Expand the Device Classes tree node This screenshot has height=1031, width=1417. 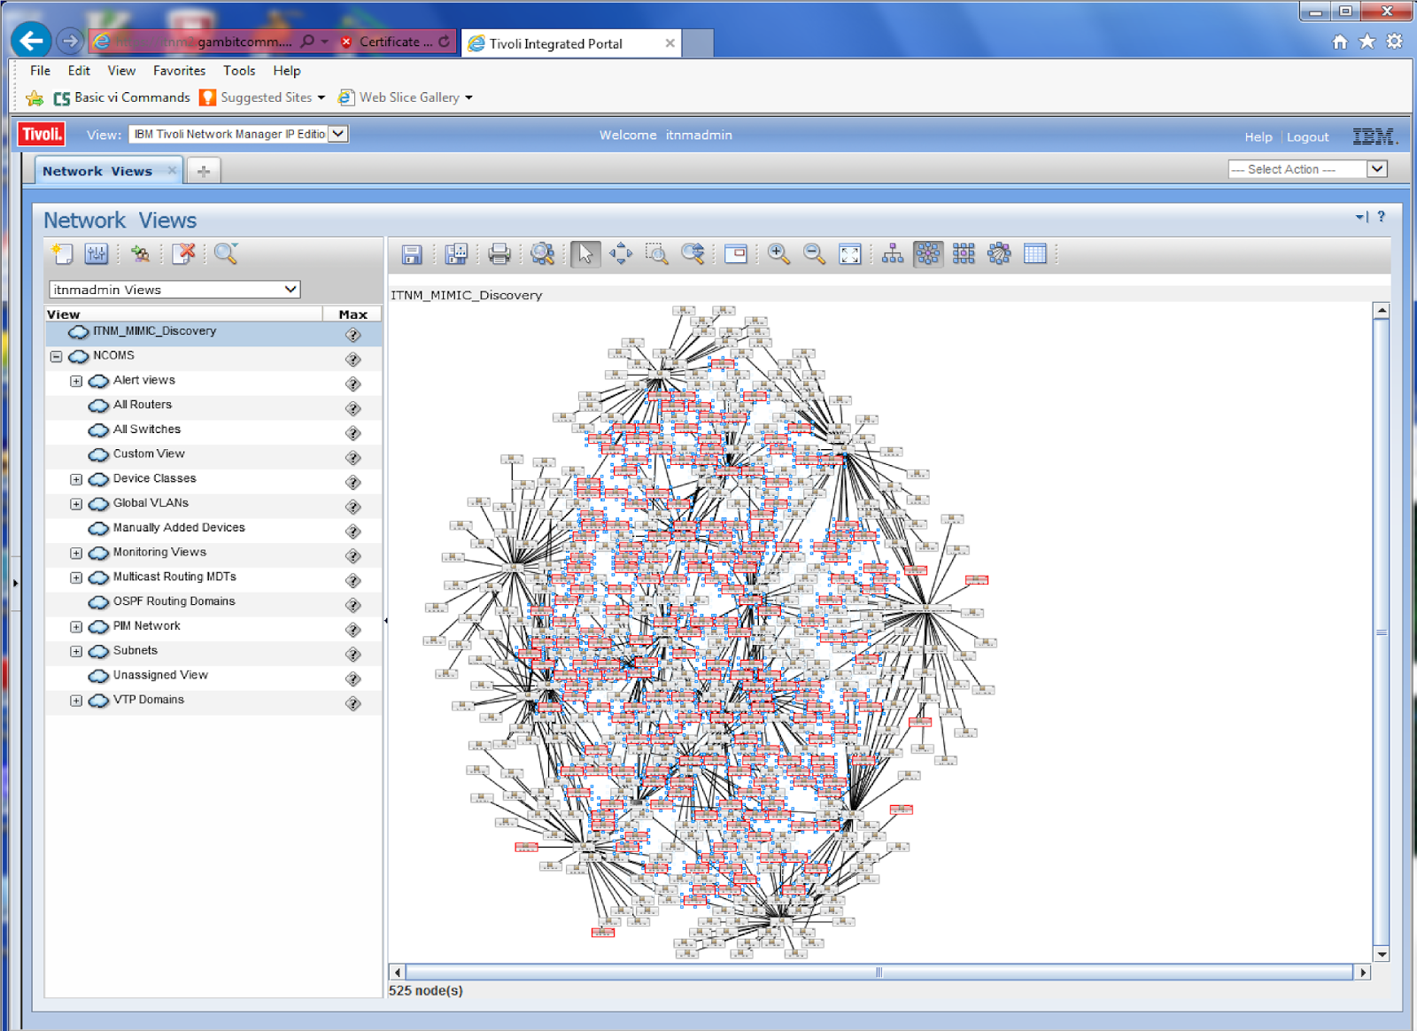[76, 478]
